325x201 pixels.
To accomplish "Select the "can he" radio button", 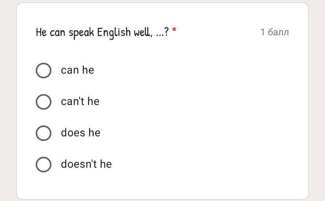I will click(44, 71).
